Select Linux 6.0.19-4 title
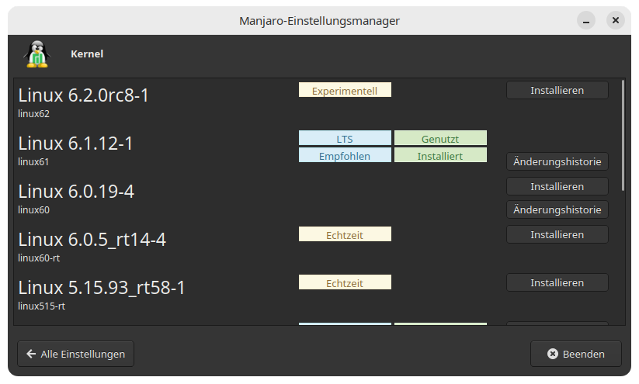Viewport: 639px width, 384px height. coord(76,192)
